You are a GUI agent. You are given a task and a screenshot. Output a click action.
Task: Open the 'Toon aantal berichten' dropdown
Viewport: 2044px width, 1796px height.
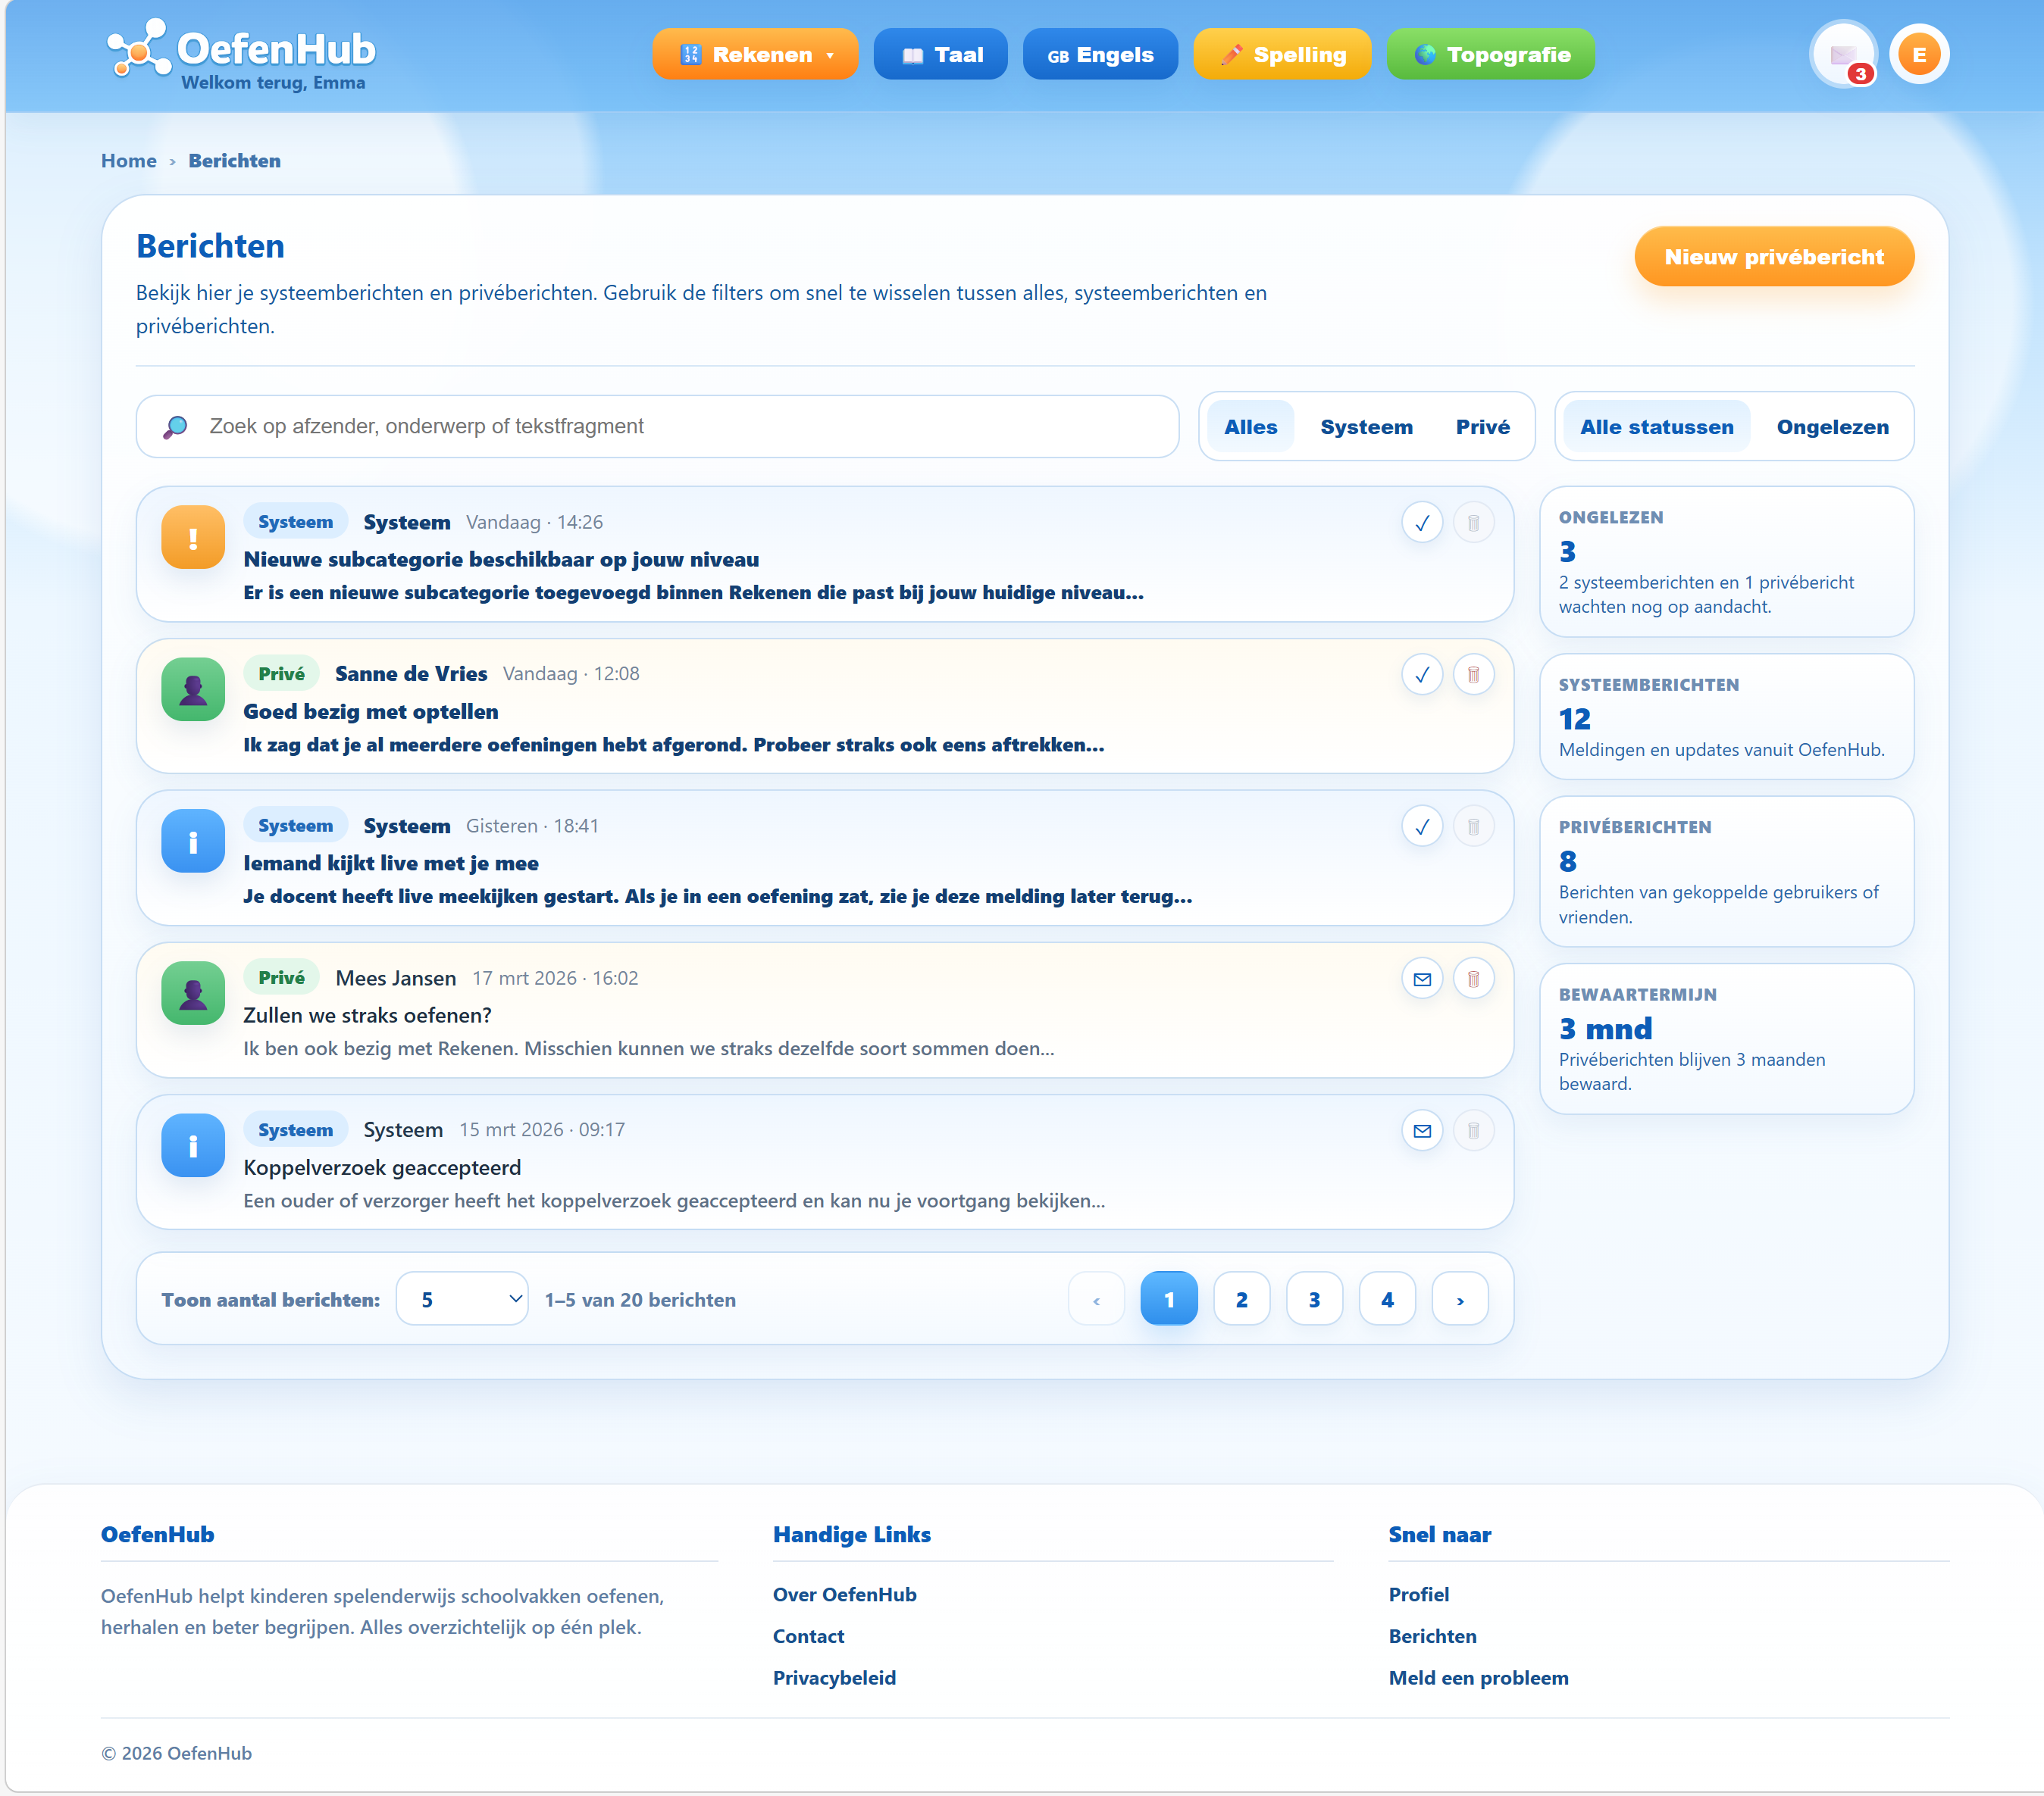click(462, 1298)
